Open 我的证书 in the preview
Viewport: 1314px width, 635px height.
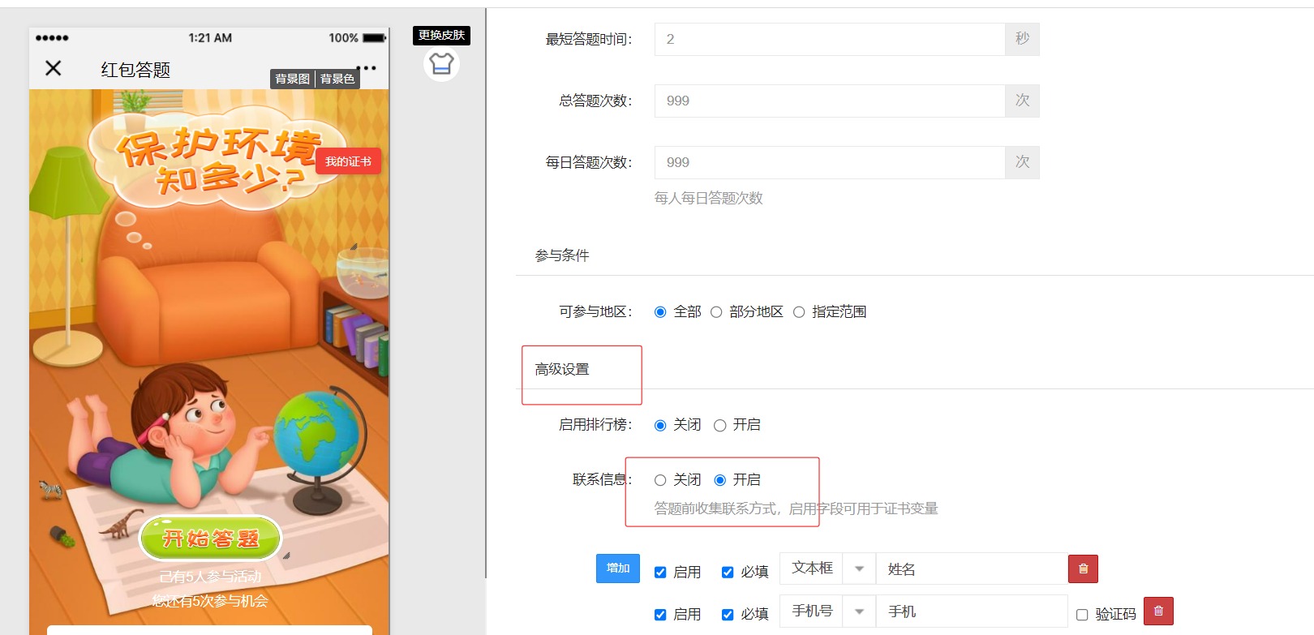coord(348,161)
